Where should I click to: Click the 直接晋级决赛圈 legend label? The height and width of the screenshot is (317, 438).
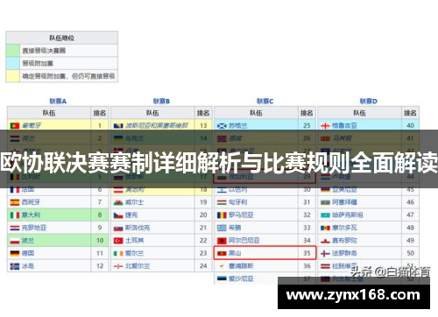point(44,51)
